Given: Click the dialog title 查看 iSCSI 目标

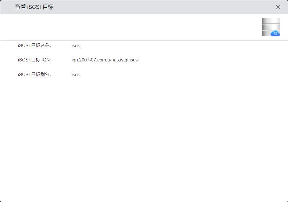Looking at the screenshot, I should (x=34, y=7).
